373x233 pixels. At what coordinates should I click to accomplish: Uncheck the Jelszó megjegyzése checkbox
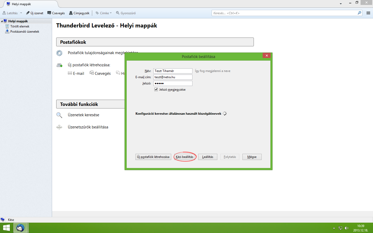(x=156, y=90)
